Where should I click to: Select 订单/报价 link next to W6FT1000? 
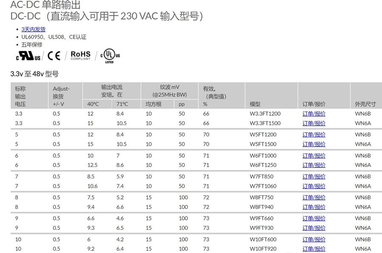click(x=314, y=156)
